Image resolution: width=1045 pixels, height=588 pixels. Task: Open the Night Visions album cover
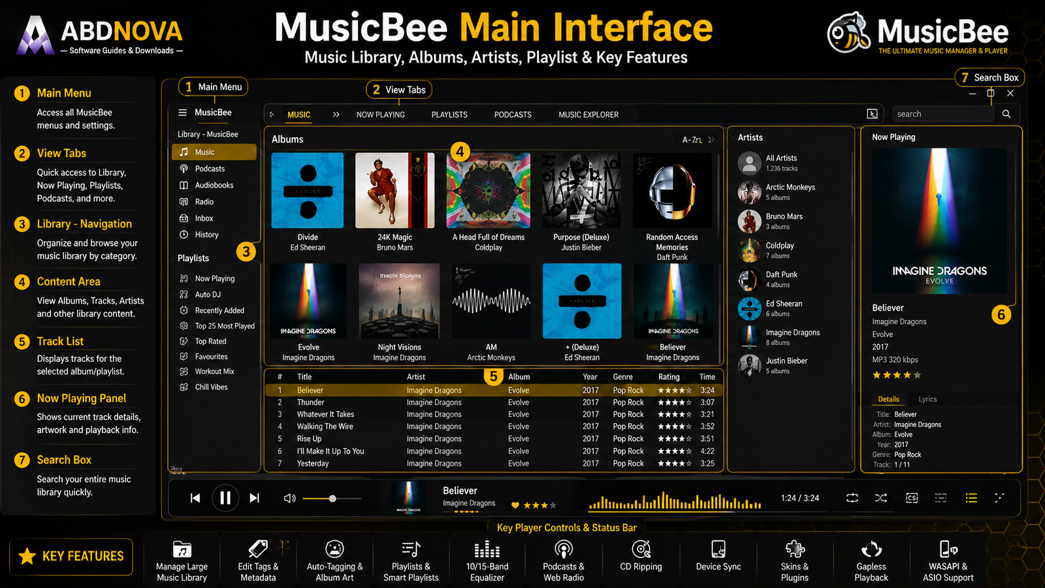[x=399, y=301]
